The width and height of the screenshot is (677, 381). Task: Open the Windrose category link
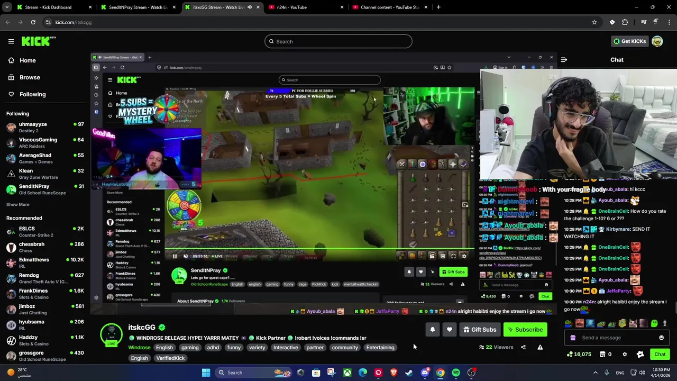point(139,348)
